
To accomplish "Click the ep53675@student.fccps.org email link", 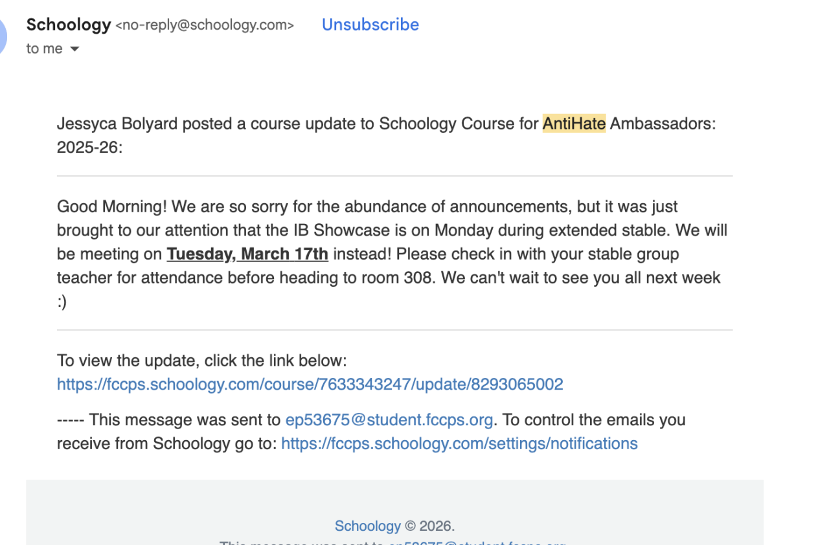I will (x=389, y=420).
